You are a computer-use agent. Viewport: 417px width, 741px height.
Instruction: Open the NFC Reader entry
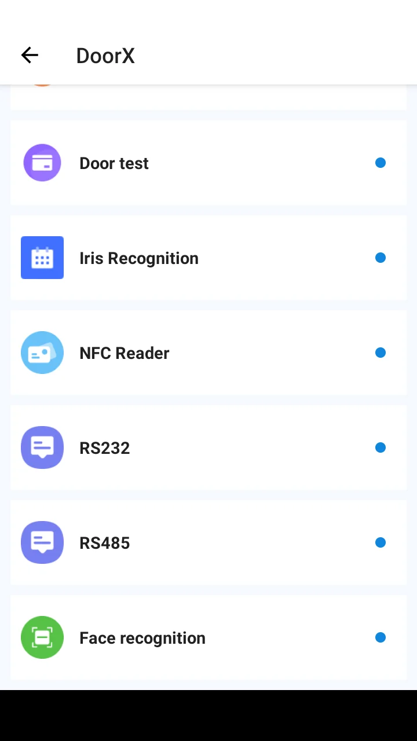tap(209, 353)
